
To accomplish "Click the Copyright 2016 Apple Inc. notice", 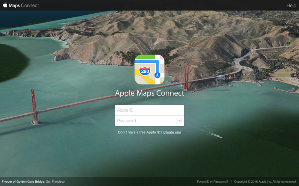I will pos(265,181).
